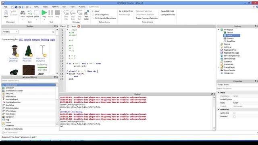Select Lighting in the Explorer
This screenshot has height=145, width=258.
[227, 47]
